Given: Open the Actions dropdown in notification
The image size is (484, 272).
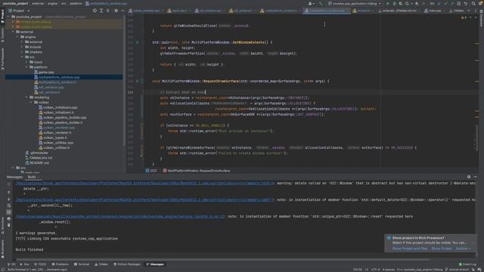Looking at the screenshot, I should 463,249.
